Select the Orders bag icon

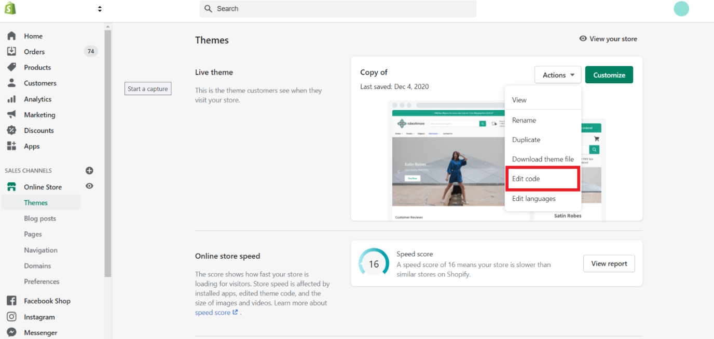[x=12, y=51]
